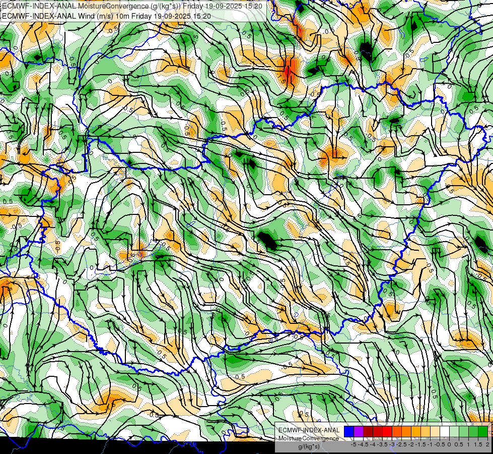The image size is (493, 454).
Task: Click the pale peach swatch left of white
Action: coord(435,431)
